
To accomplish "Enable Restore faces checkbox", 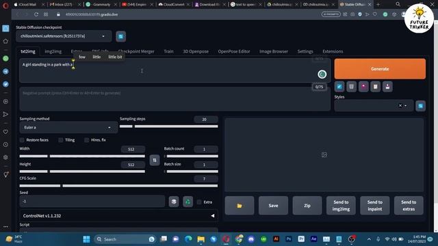I will [22, 140].
